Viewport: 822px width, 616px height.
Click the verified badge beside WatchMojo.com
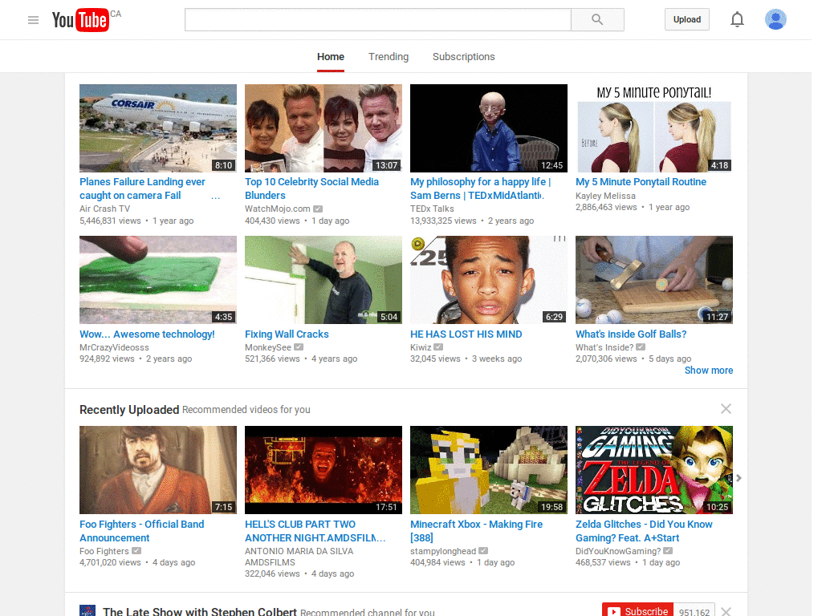[x=318, y=209]
